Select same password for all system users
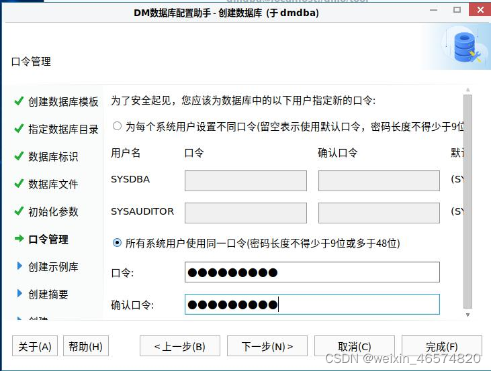Image resolution: width=491 pixels, height=371 pixels. click(117, 243)
